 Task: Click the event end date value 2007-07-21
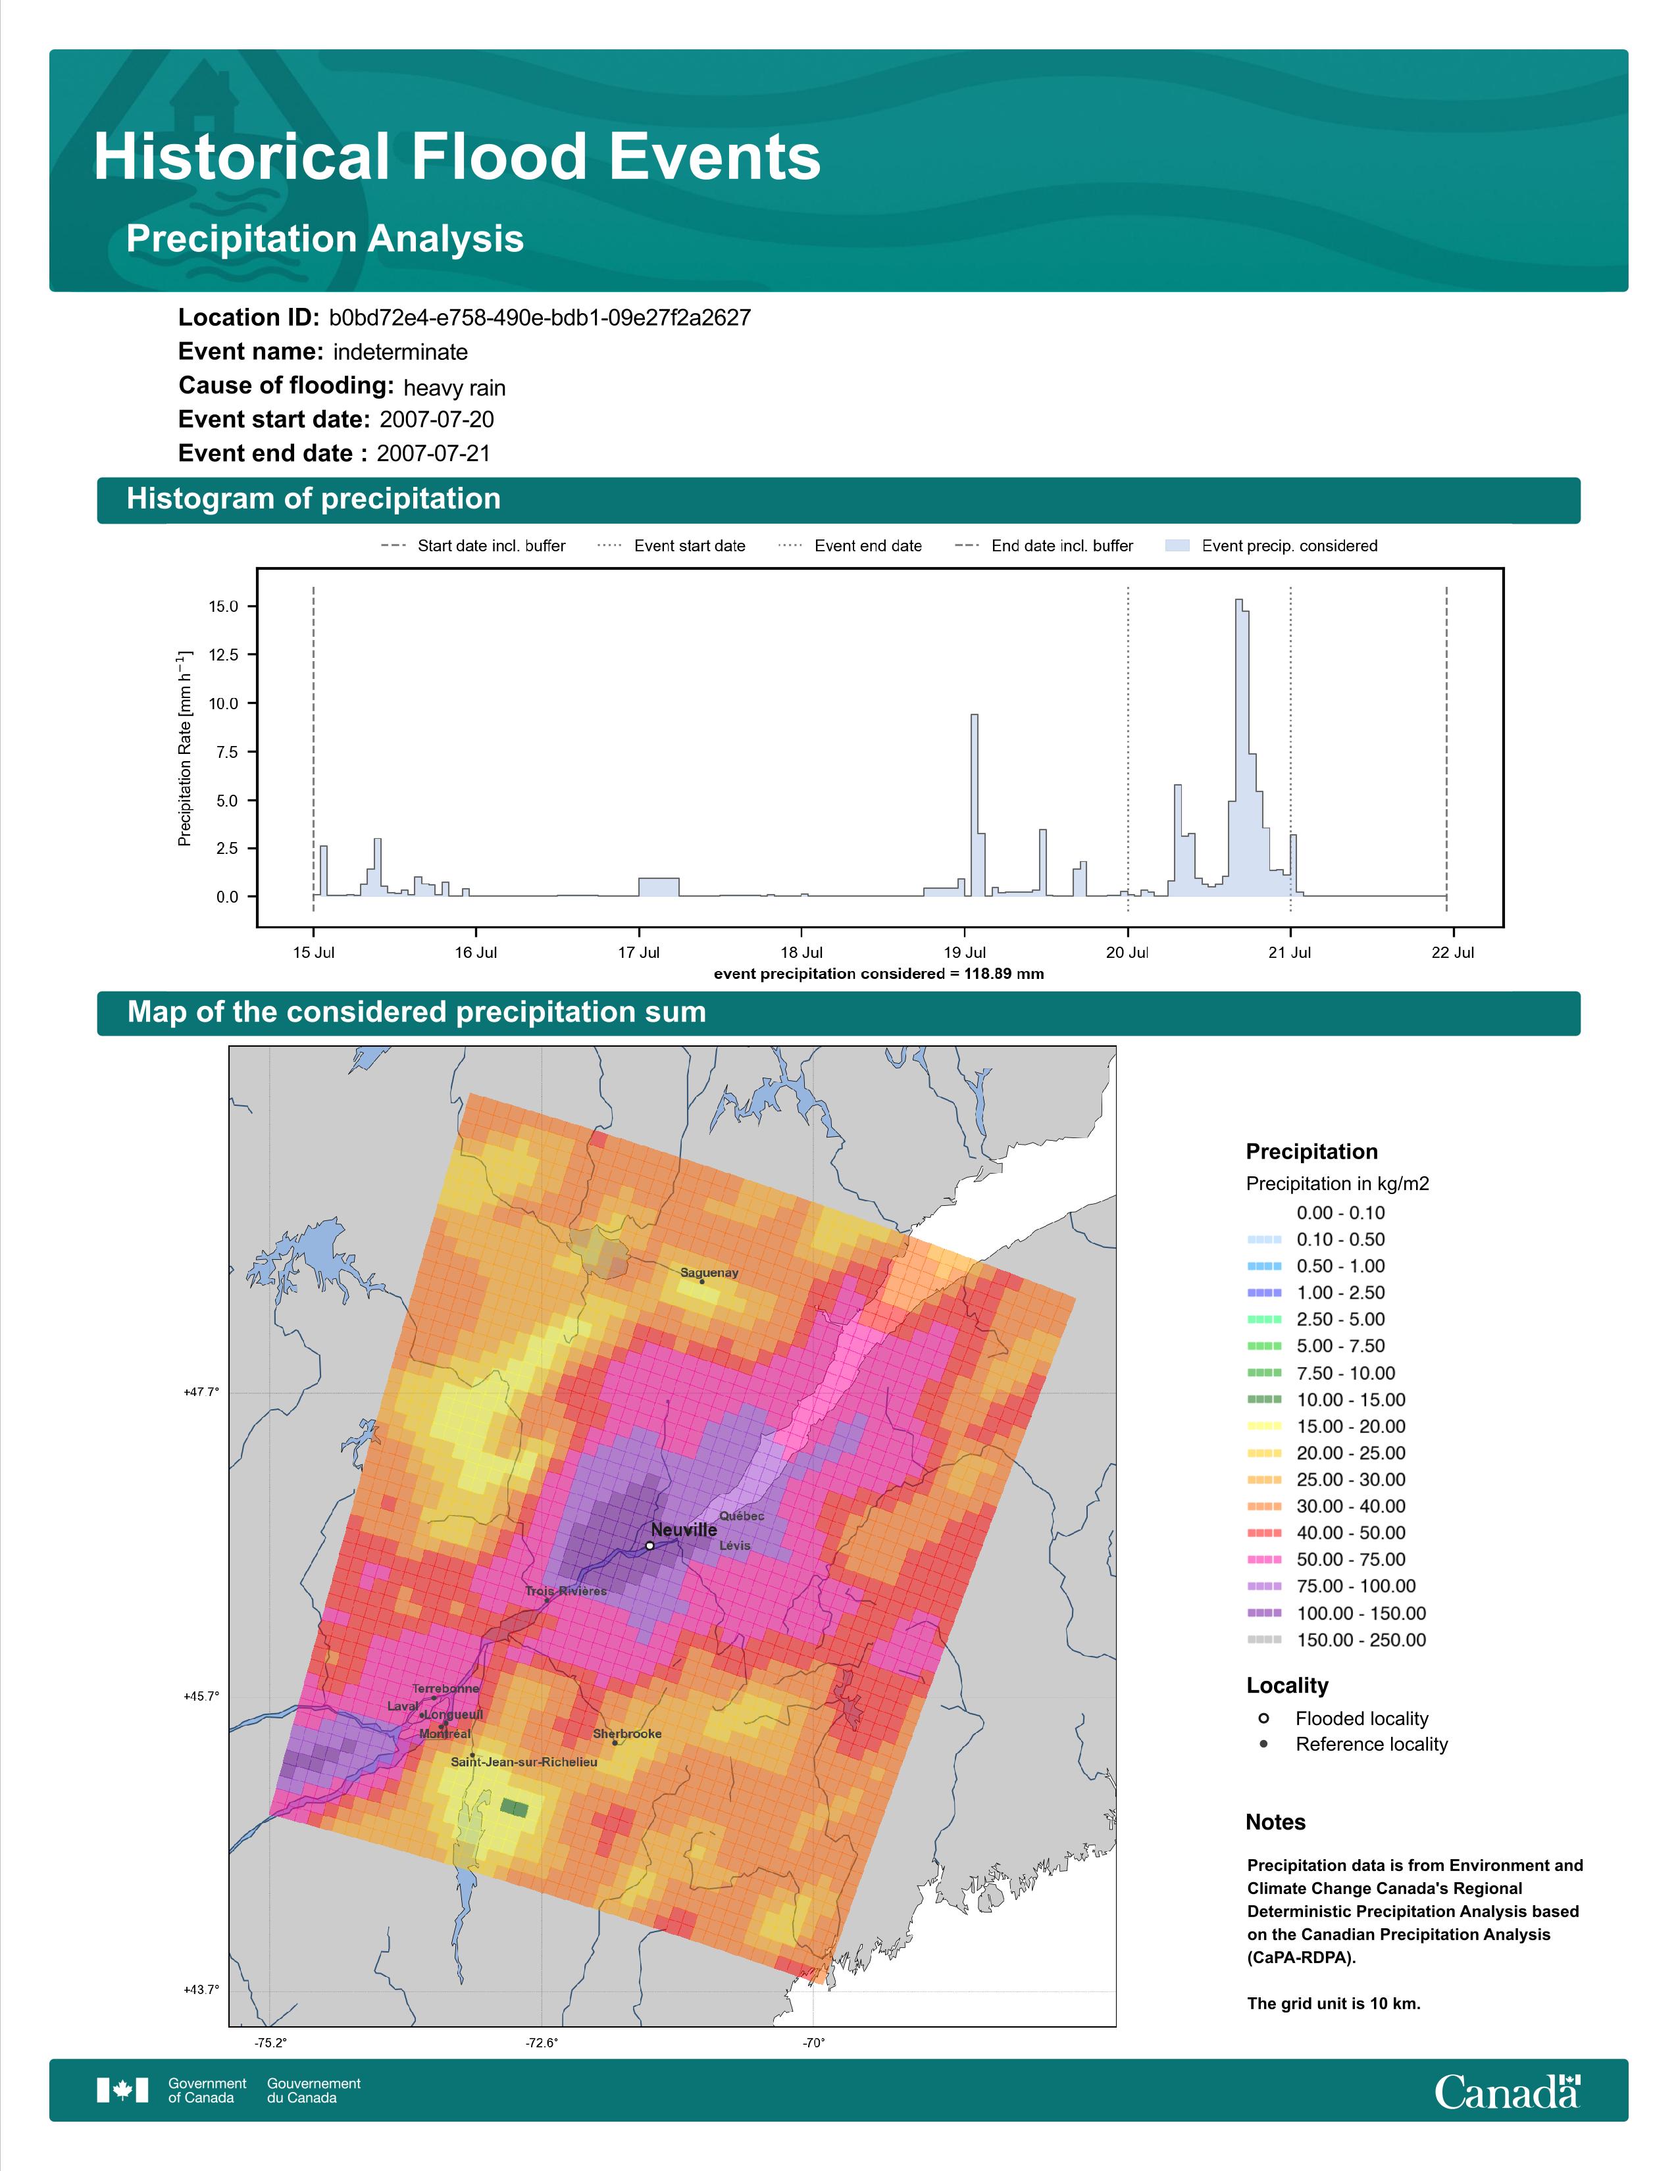coord(434,453)
